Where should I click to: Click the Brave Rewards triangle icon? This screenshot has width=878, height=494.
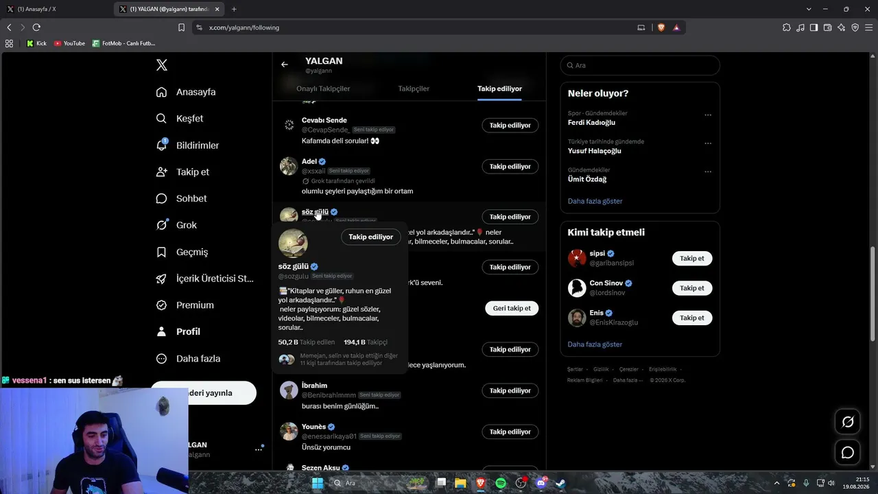[x=676, y=27]
